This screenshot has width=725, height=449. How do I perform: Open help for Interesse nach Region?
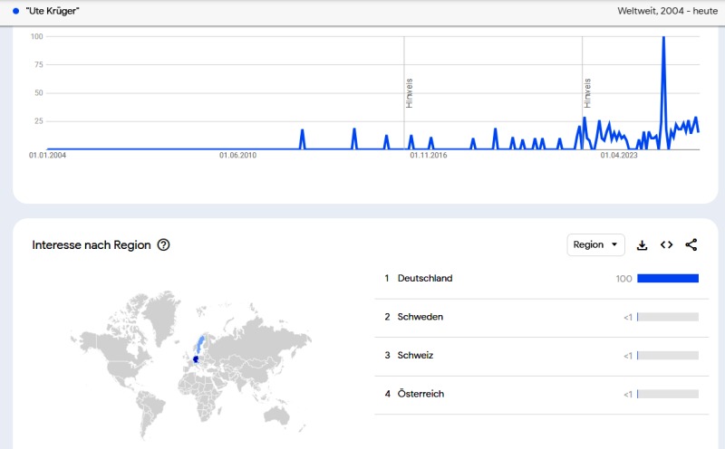click(164, 244)
